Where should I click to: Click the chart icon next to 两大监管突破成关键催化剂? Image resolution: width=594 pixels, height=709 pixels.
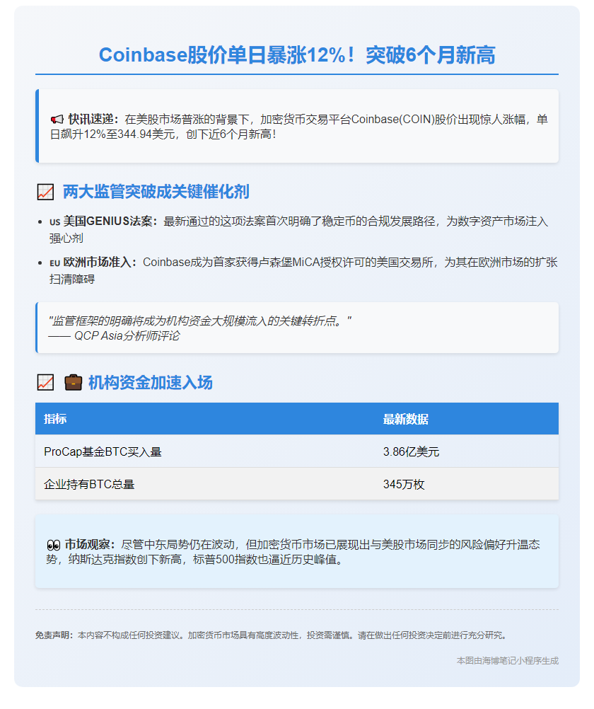(x=45, y=192)
